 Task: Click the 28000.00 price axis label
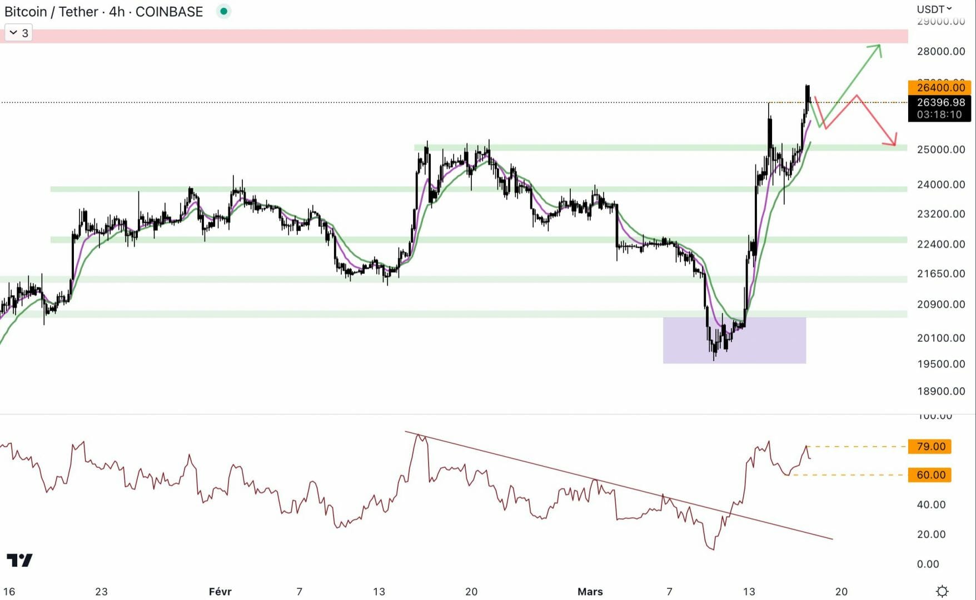click(940, 52)
